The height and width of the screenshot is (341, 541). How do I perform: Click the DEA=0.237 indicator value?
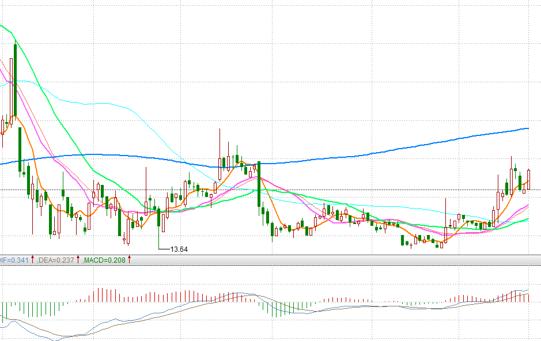point(56,260)
